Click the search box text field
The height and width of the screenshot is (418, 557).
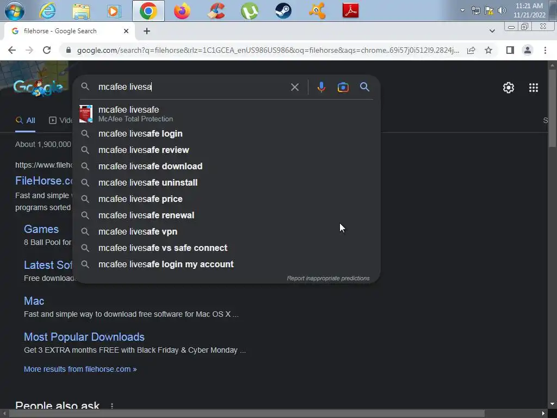tap(192, 87)
